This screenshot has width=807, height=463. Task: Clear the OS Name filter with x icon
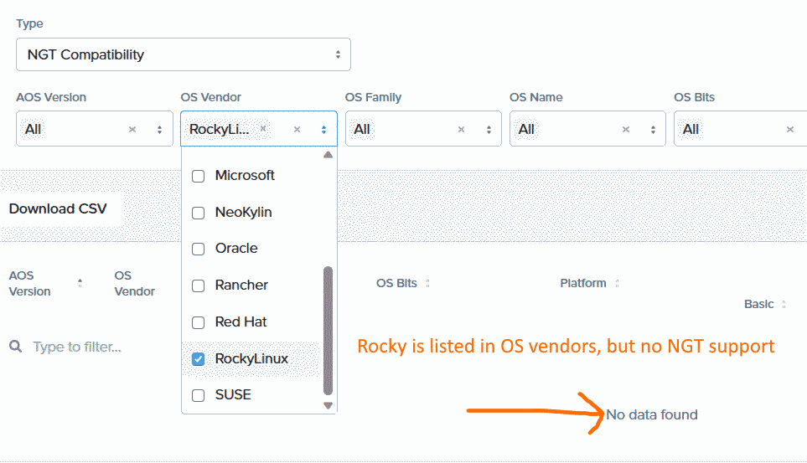pyautogui.click(x=626, y=130)
